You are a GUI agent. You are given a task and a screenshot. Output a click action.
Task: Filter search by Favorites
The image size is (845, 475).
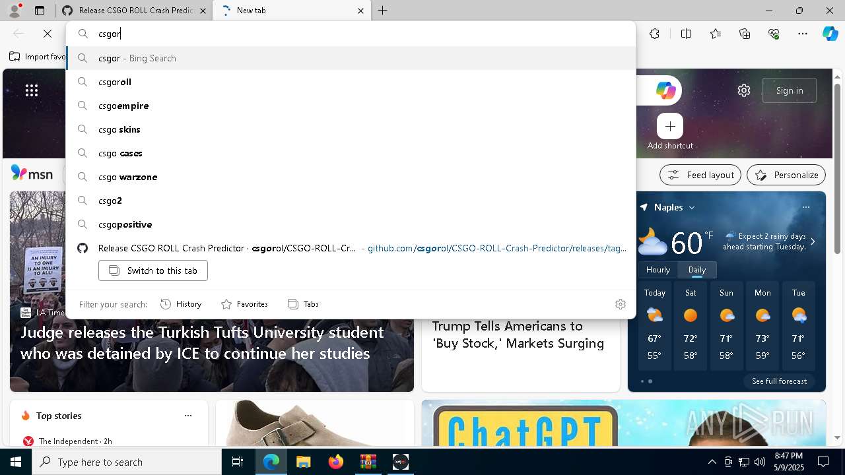point(244,304)
